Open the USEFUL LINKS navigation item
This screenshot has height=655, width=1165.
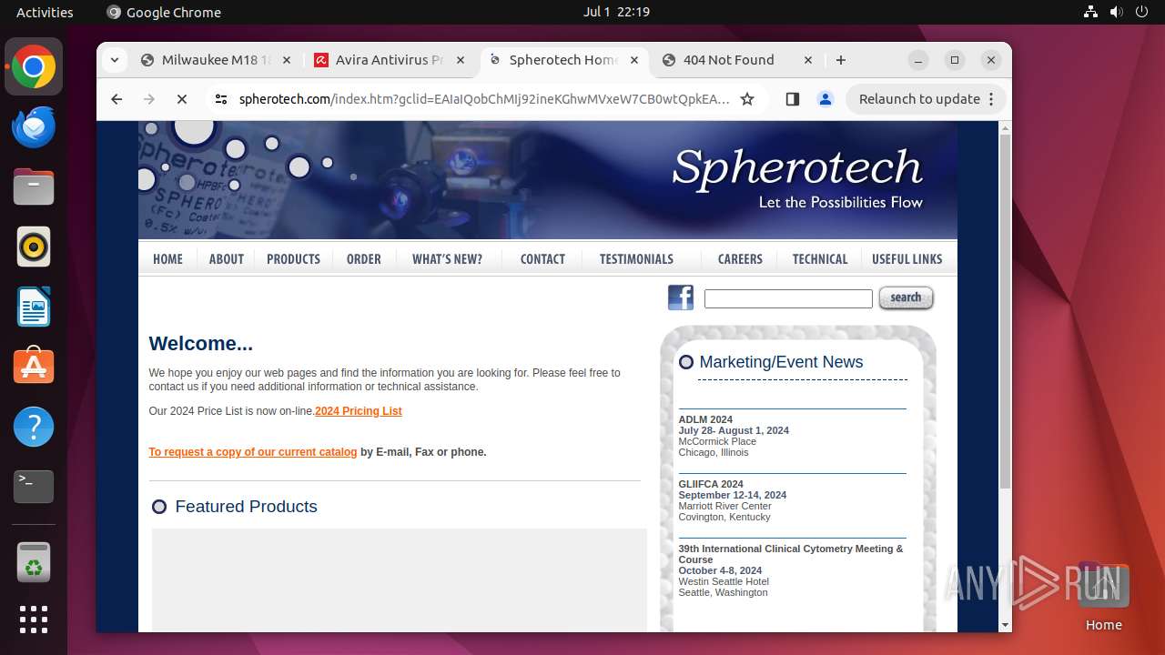pyautogui.click(x=907, y=259)
